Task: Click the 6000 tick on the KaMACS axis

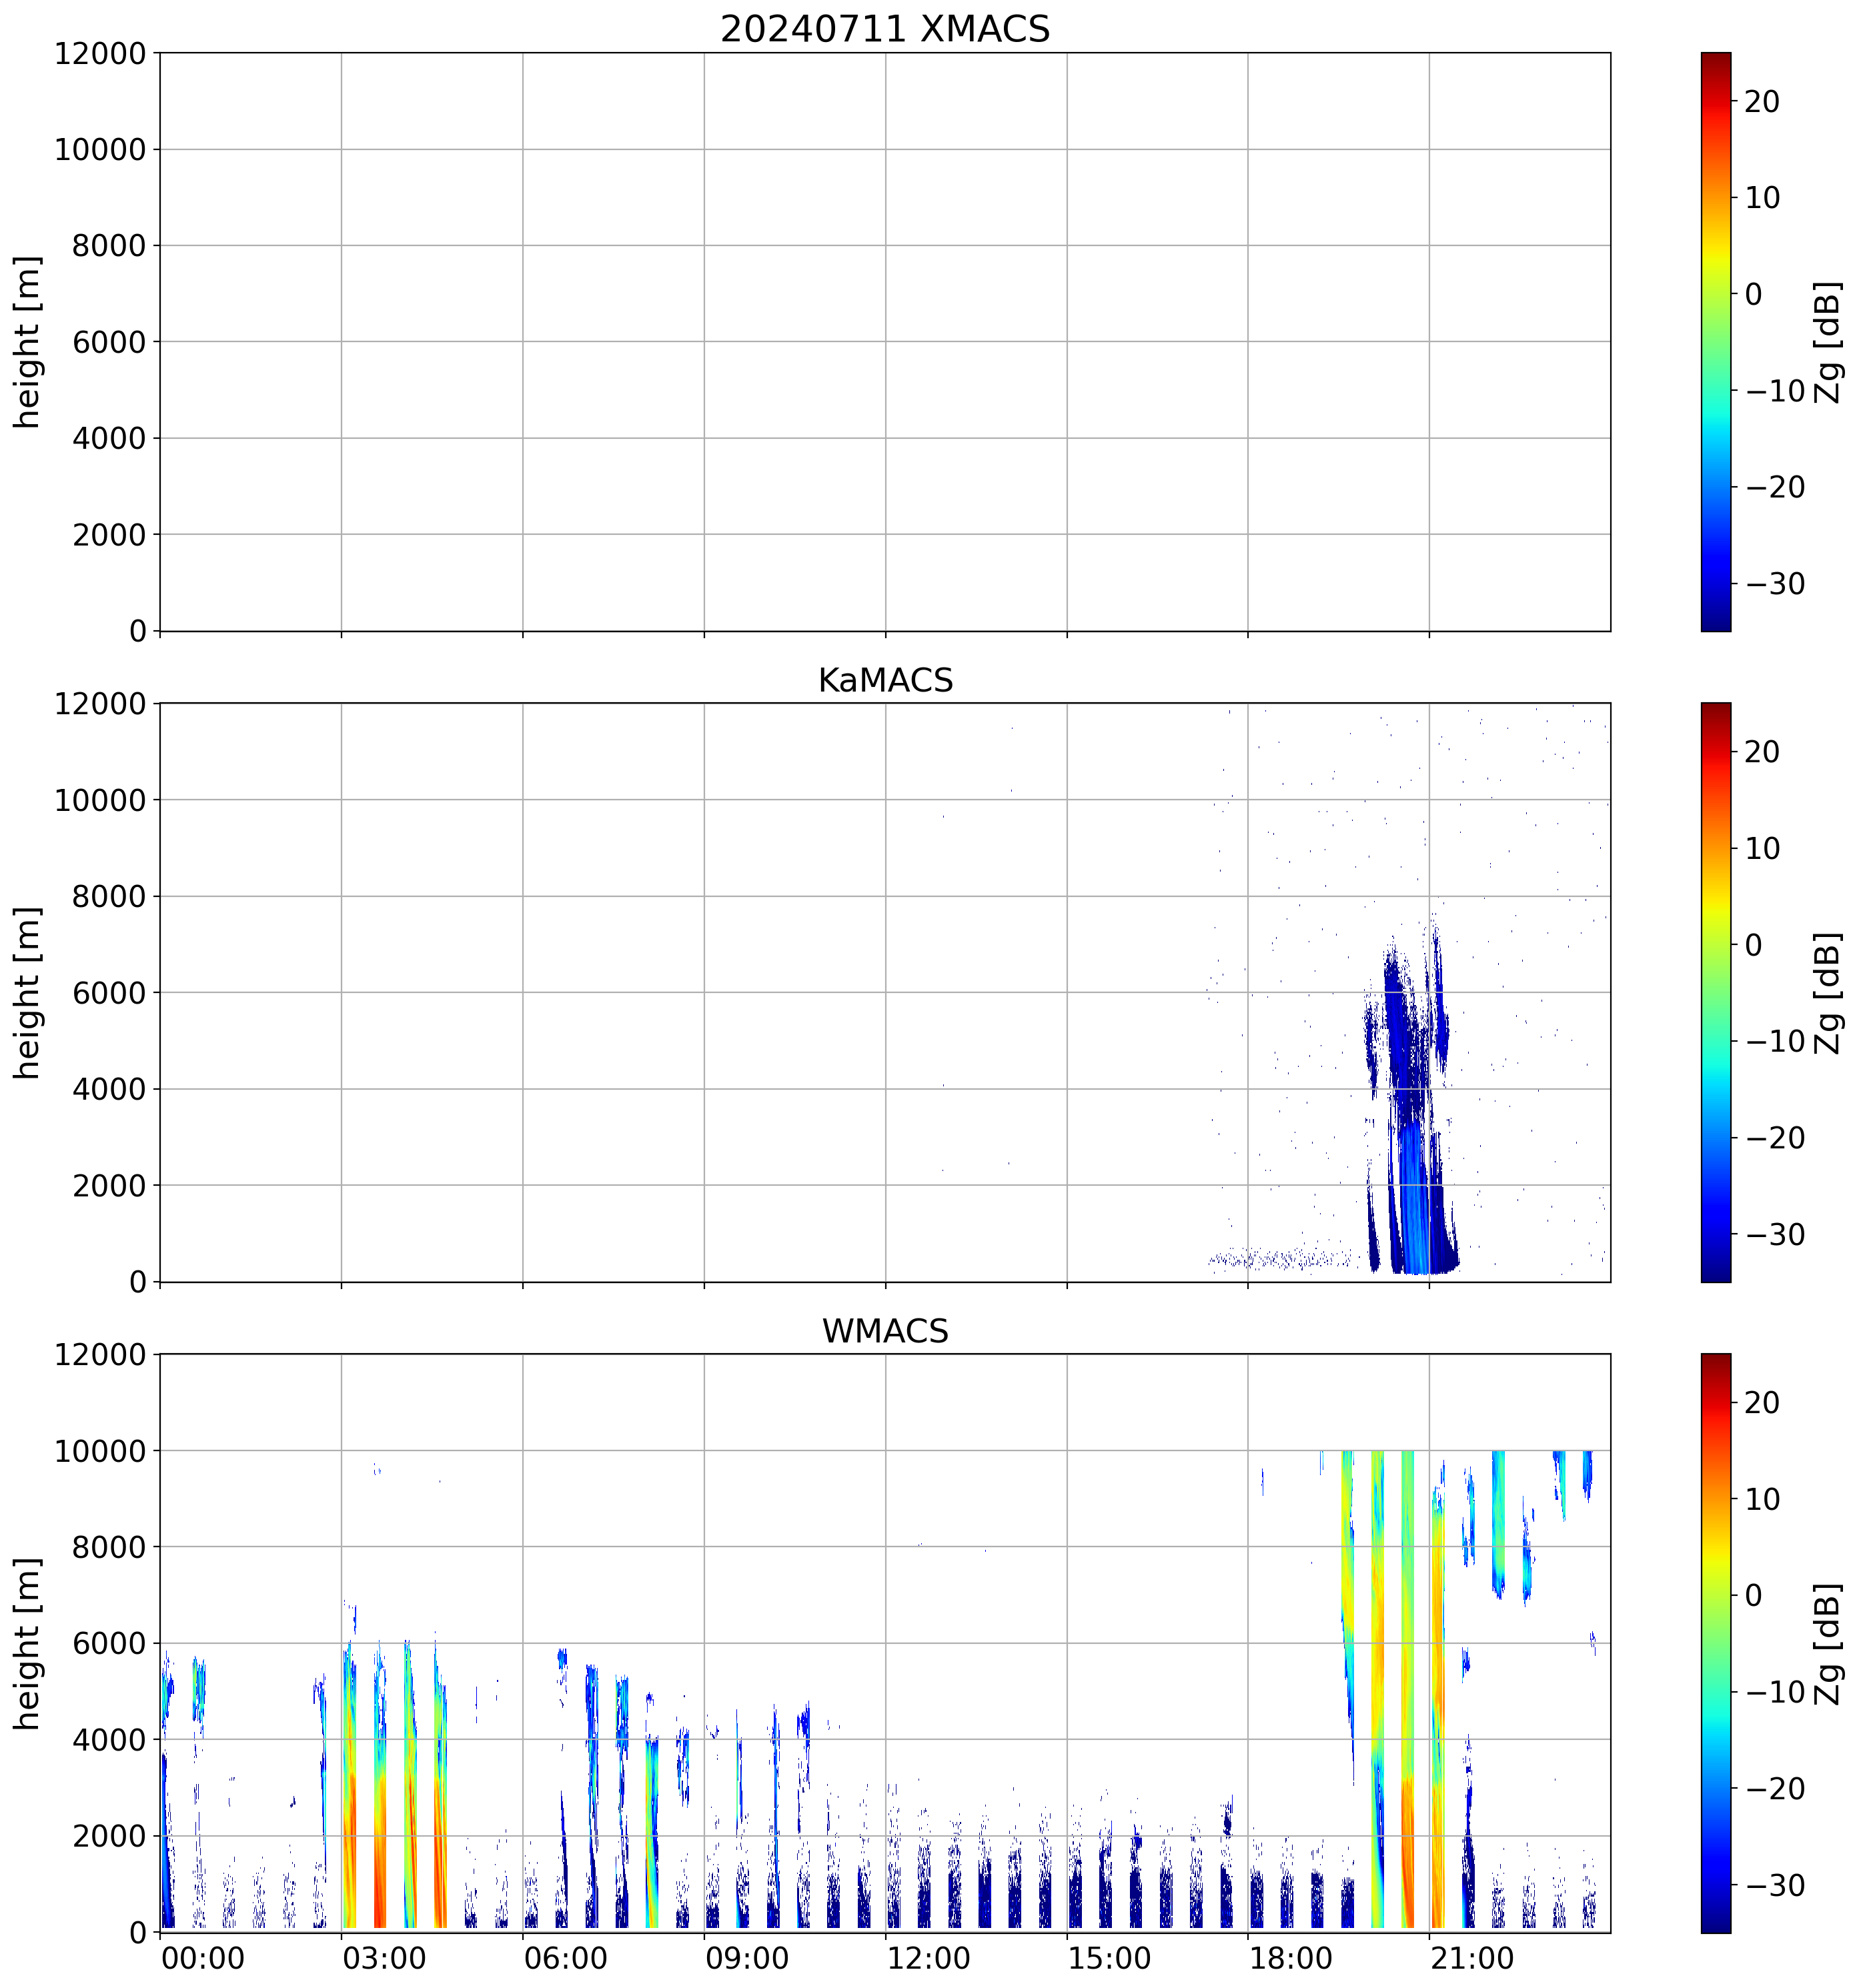Action: [109, 993]
